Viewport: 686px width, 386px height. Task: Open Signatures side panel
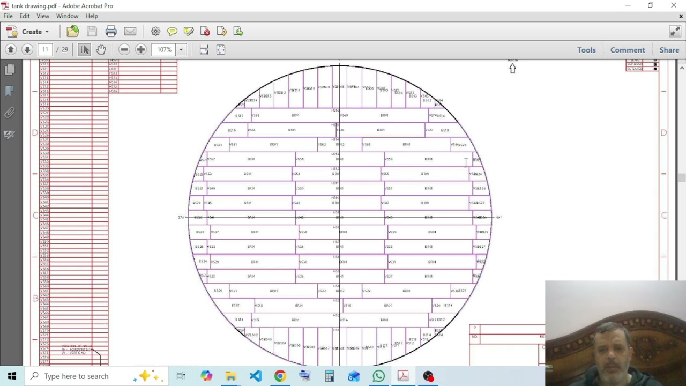(9, 135)
